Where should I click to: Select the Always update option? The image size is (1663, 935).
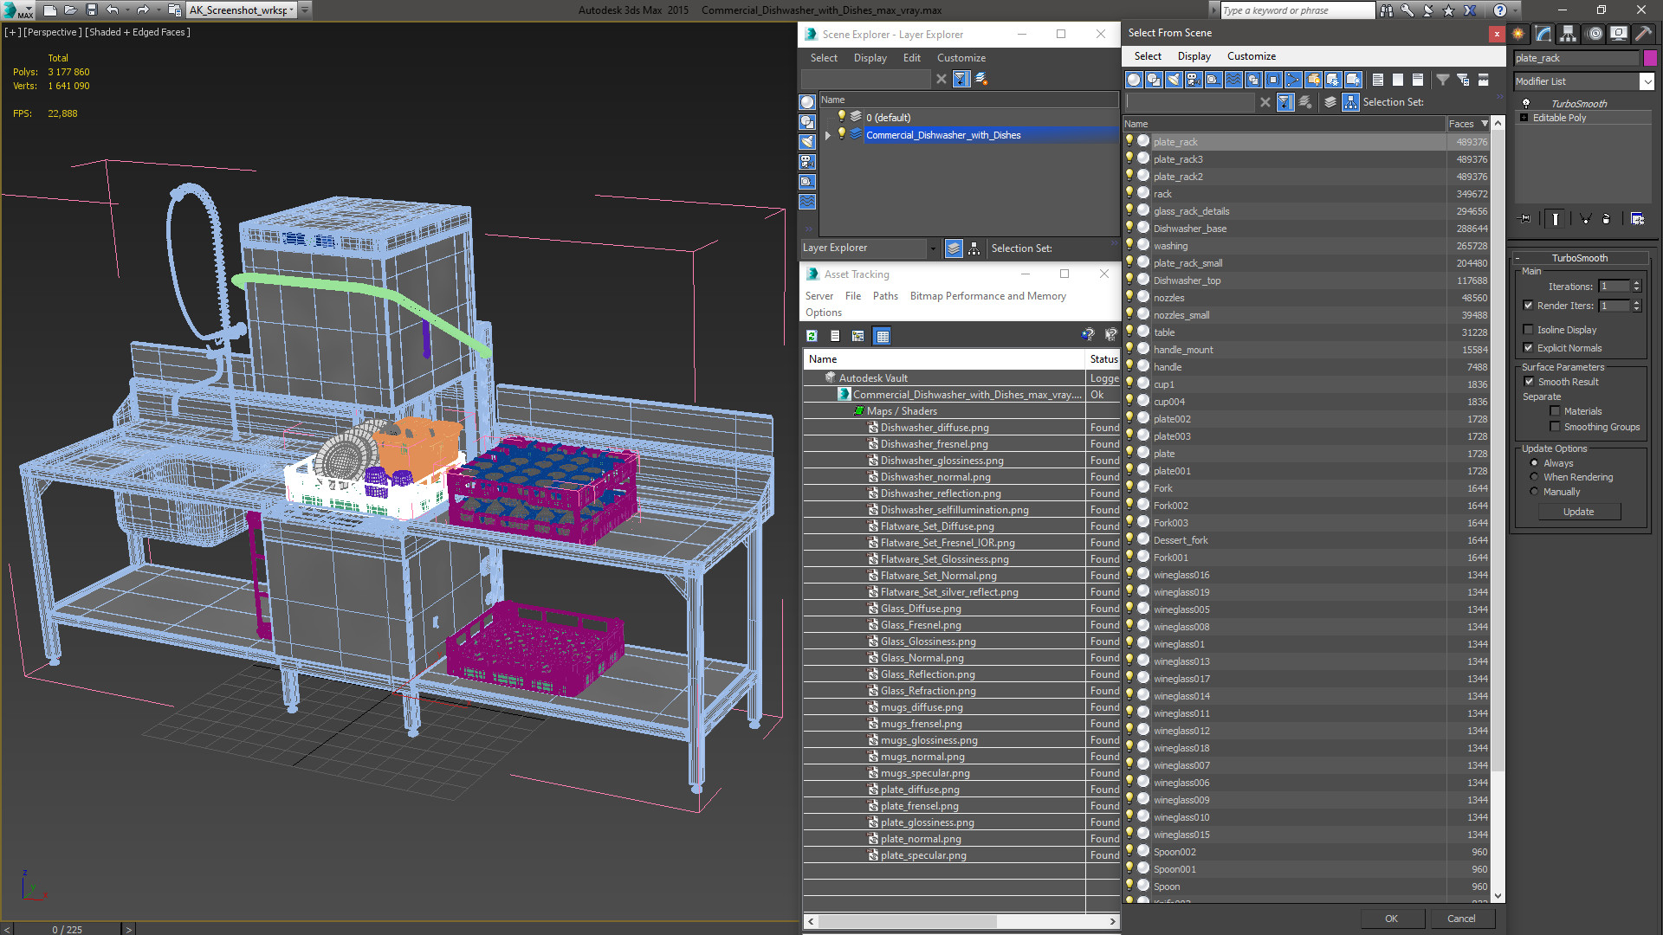tap(1535, 463)
